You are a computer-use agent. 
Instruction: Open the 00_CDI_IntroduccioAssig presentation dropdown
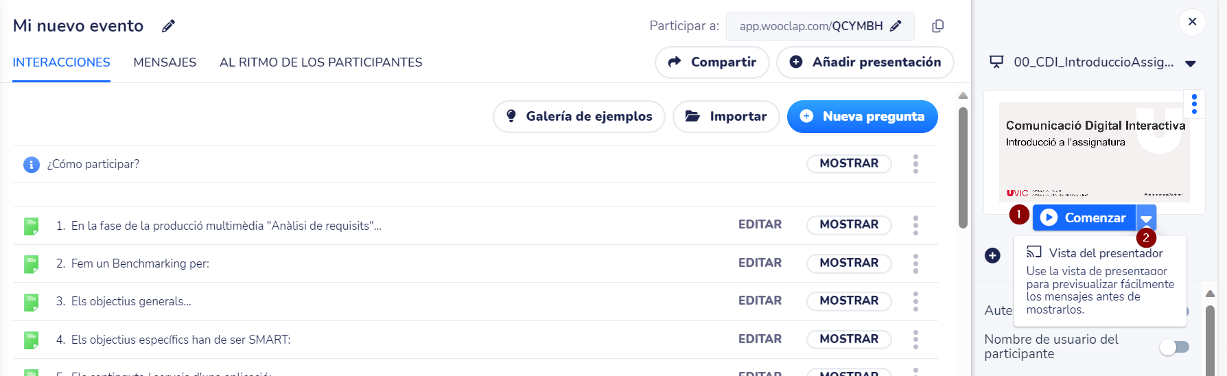(x=1191, y=63)
